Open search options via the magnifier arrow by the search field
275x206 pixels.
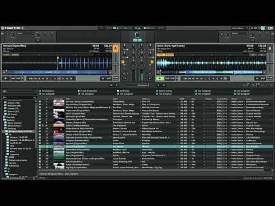pyautogui.click(x=3, y=97)
